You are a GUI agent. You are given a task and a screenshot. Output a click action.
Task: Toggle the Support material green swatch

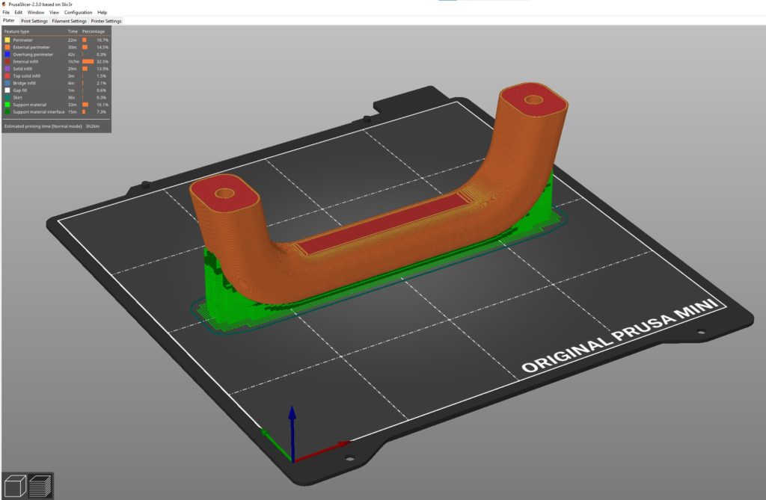point(7,105)
